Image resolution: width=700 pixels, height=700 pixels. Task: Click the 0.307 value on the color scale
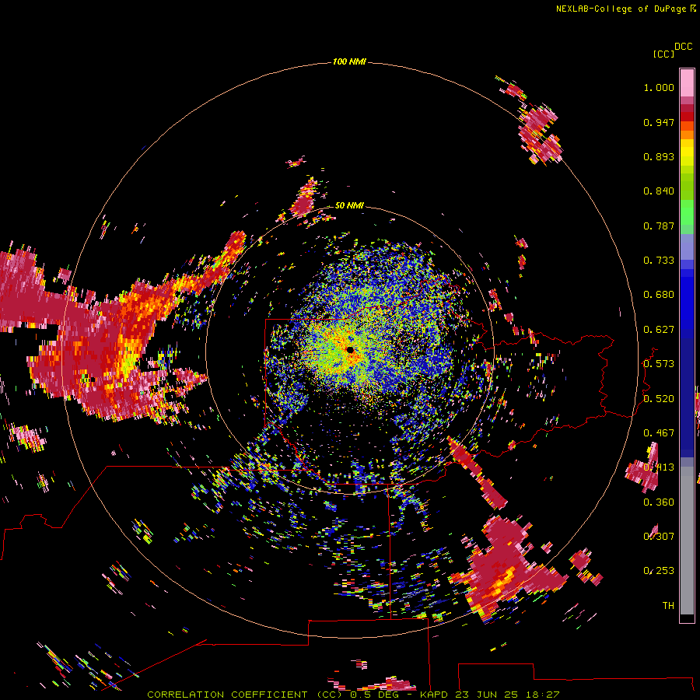659,537
